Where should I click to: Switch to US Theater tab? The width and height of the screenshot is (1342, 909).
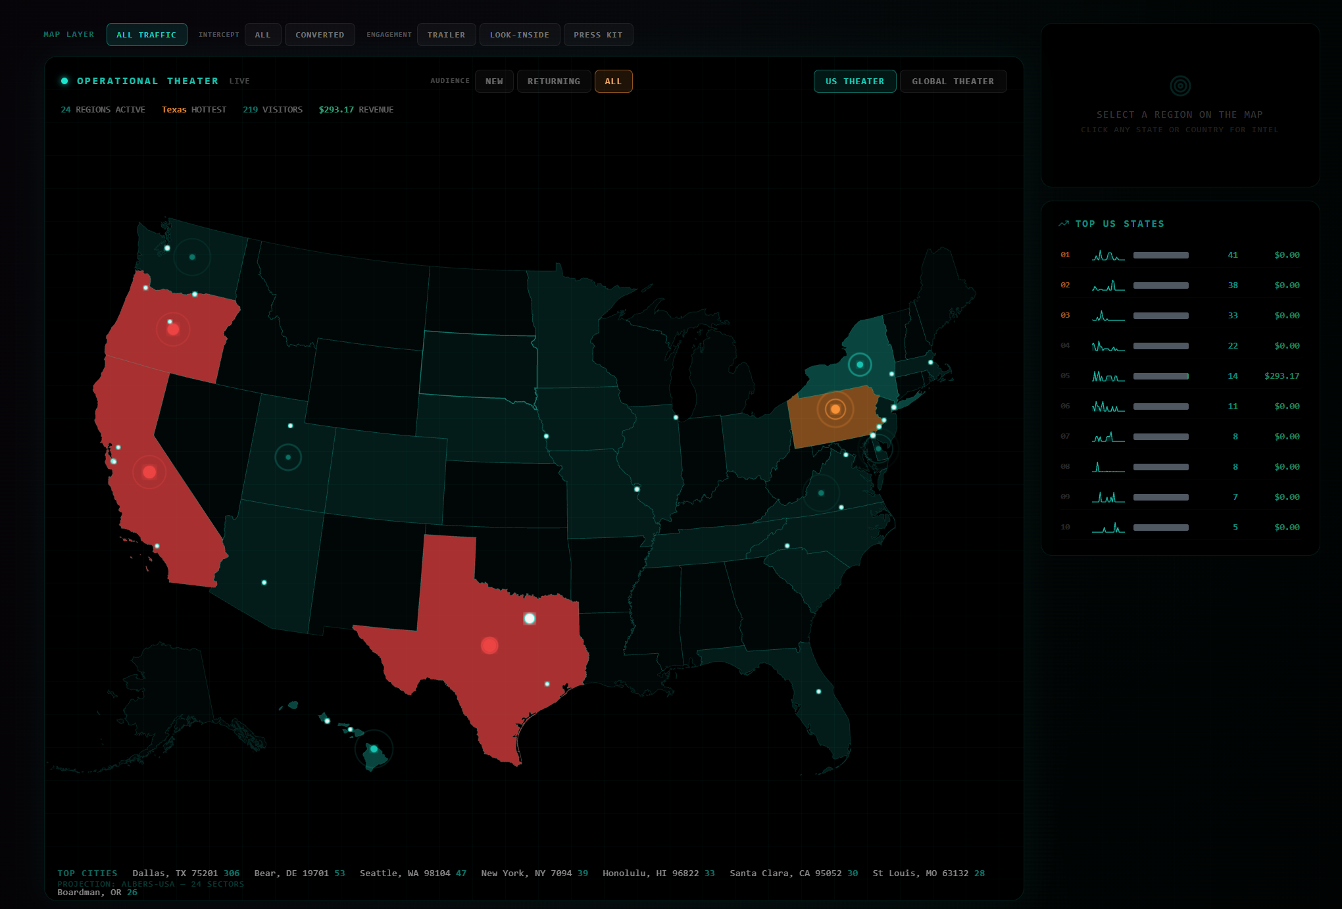coord(855,82)
